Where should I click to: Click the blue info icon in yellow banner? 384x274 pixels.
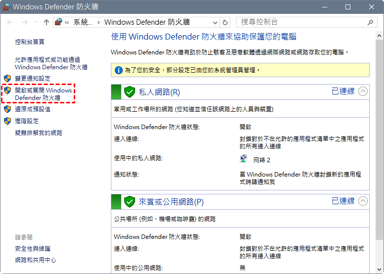(119, 71)
